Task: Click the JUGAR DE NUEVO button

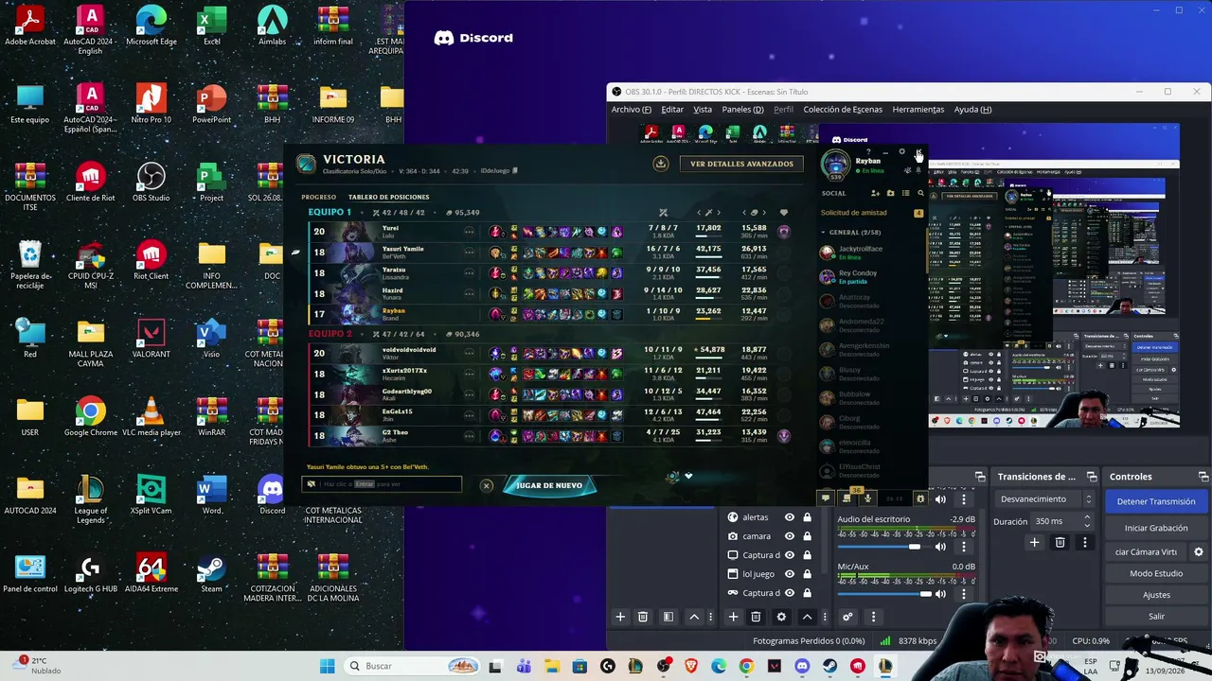Action: (x=549, y=485)
